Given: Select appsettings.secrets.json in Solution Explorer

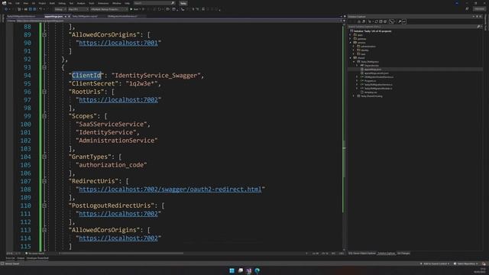Looking at the screenshot, I should (x=377, y=73).
